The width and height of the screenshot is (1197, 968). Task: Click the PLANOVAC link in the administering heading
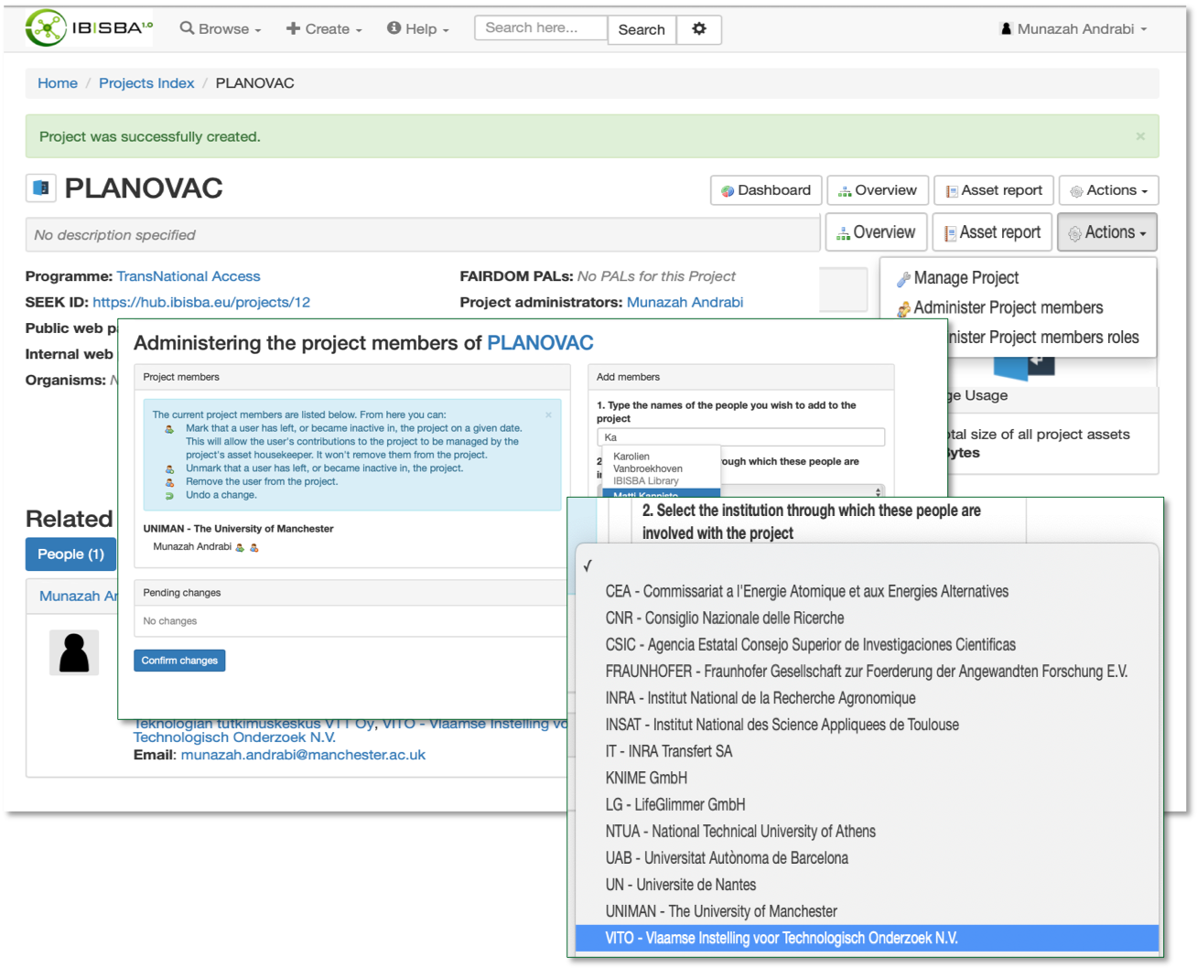pyautogui.click(x=540, y=343)
